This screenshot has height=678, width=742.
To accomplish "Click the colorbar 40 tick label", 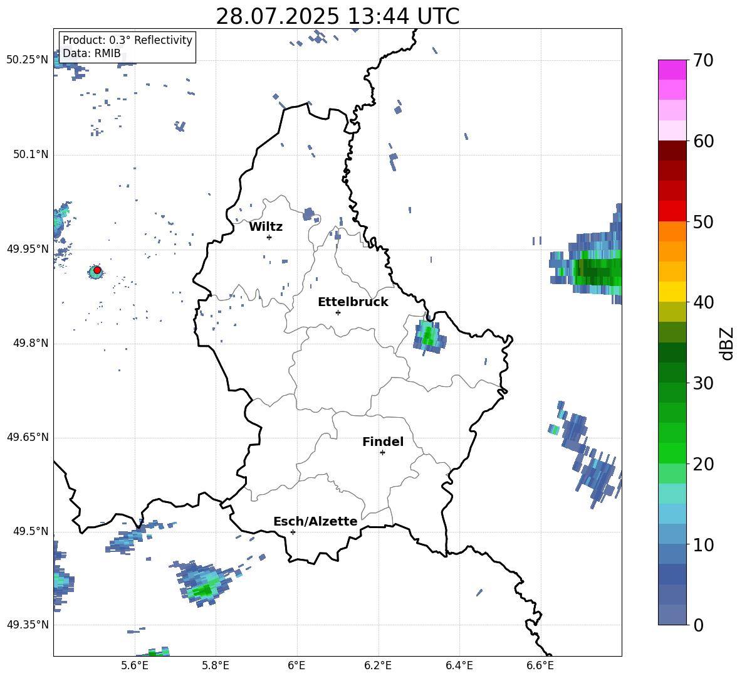I will [x=703, y=302].
